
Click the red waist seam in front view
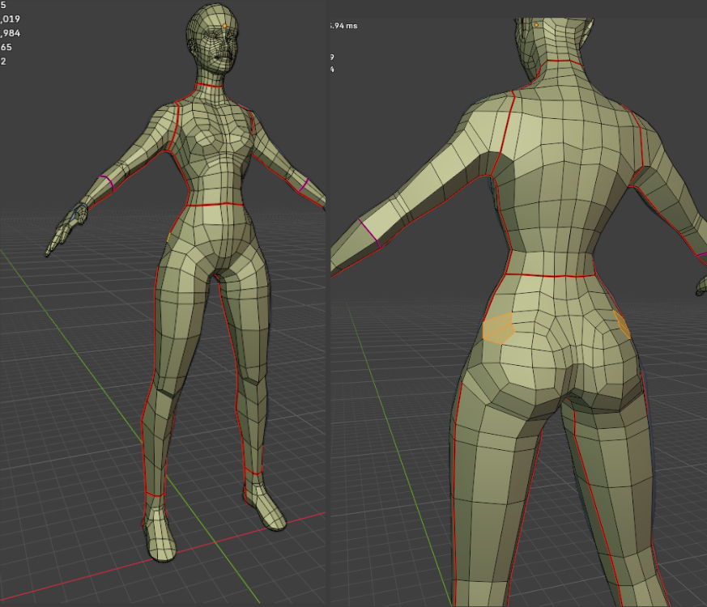point(215,205)
